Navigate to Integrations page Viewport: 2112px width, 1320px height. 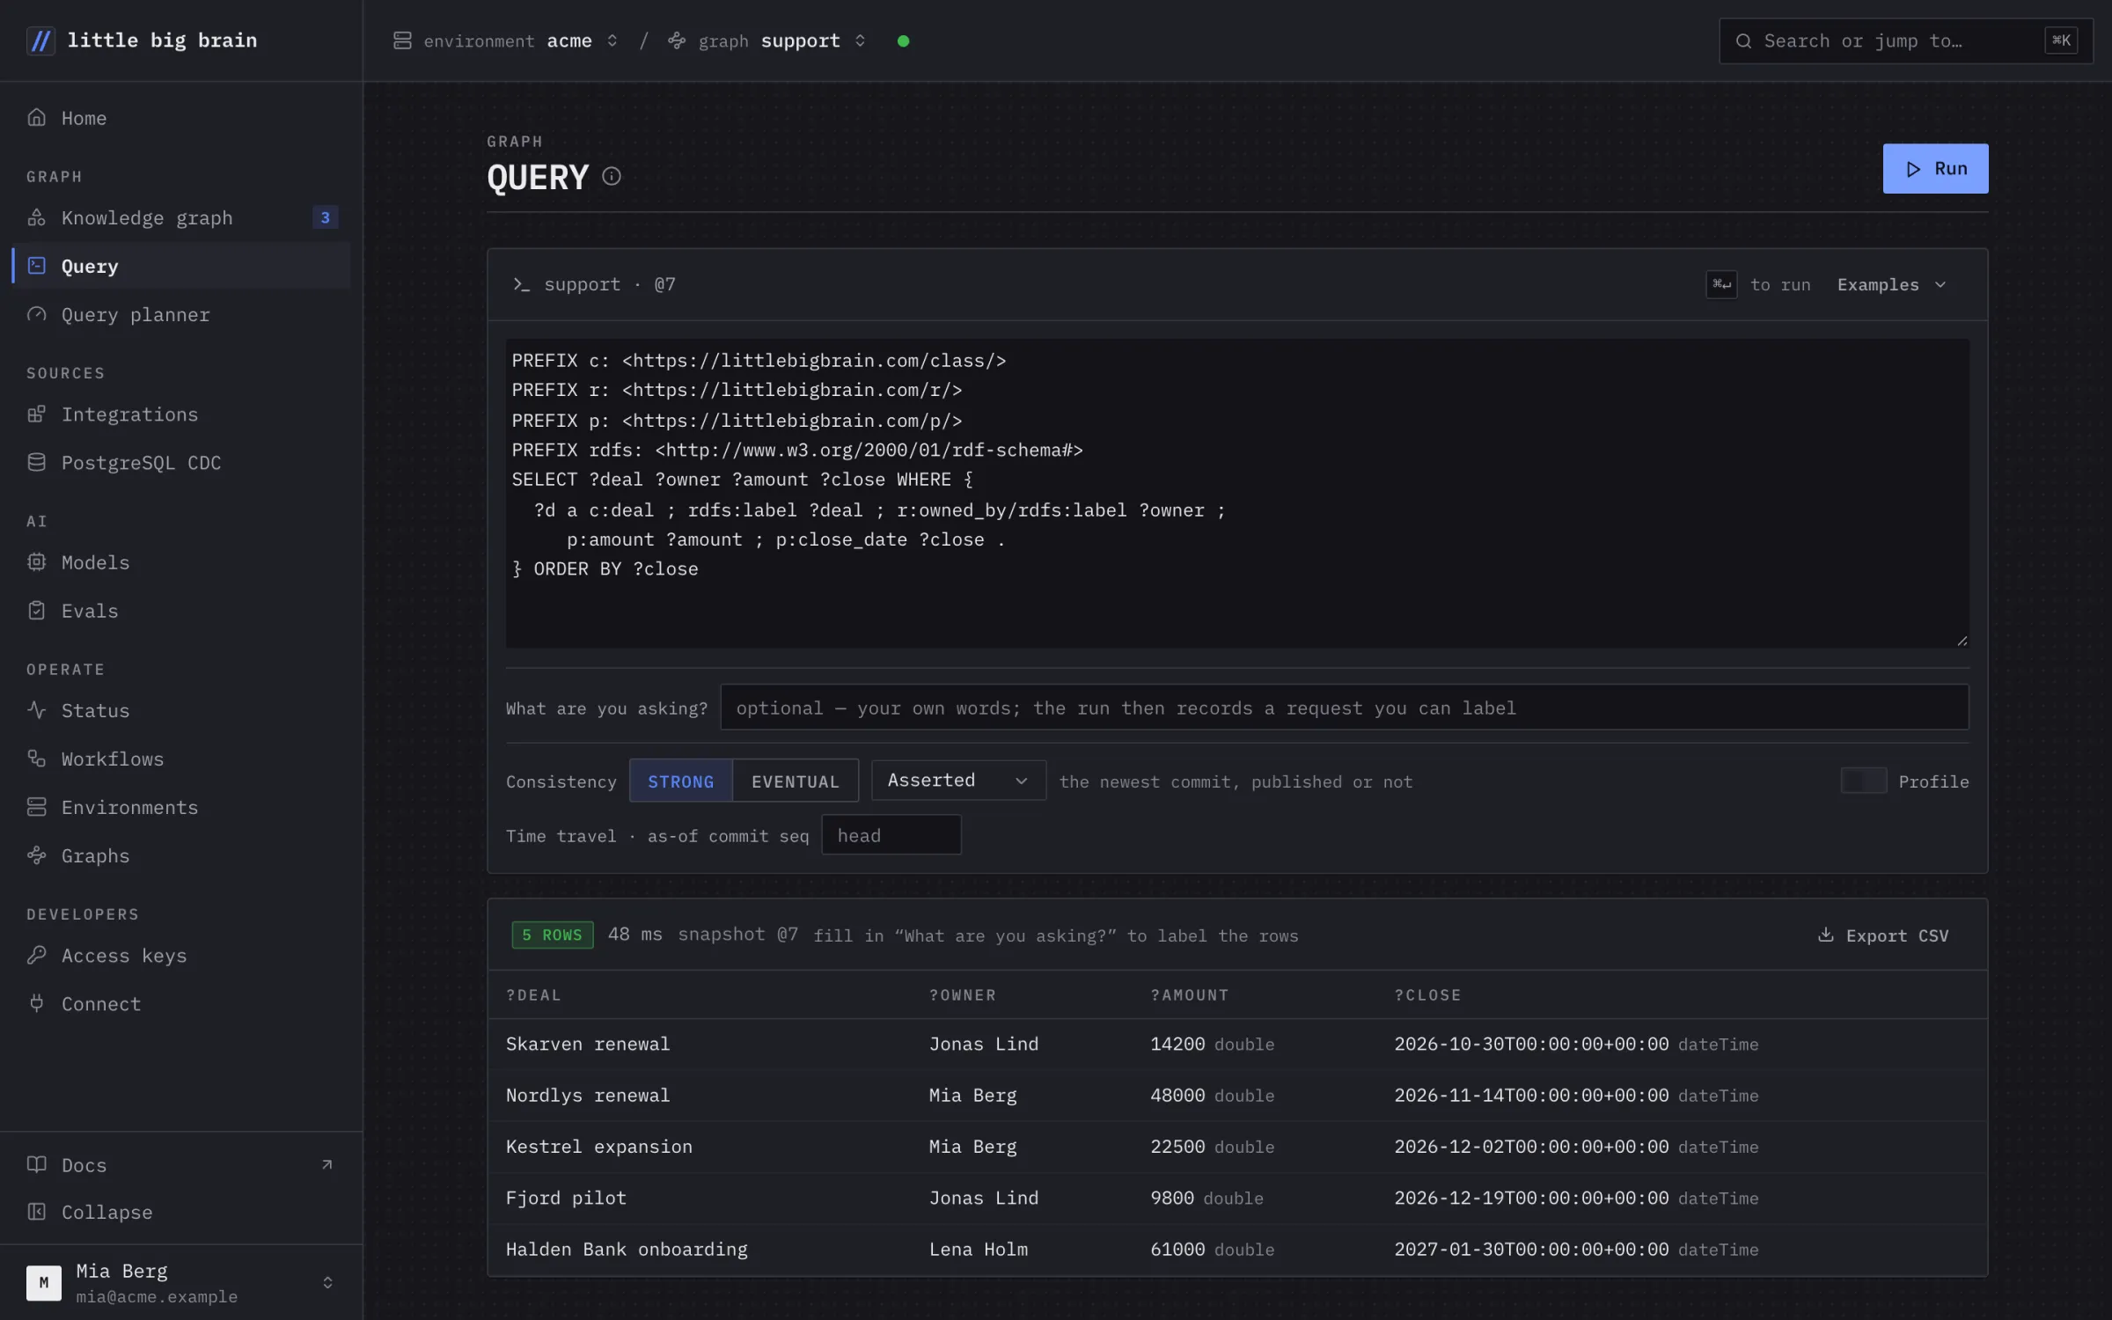click(180, 414)
